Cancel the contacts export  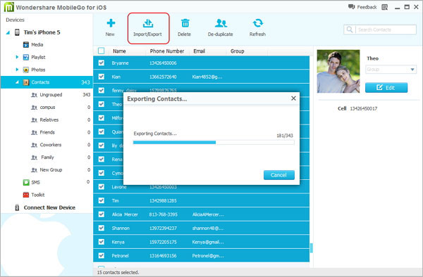(x=279, y=175)
